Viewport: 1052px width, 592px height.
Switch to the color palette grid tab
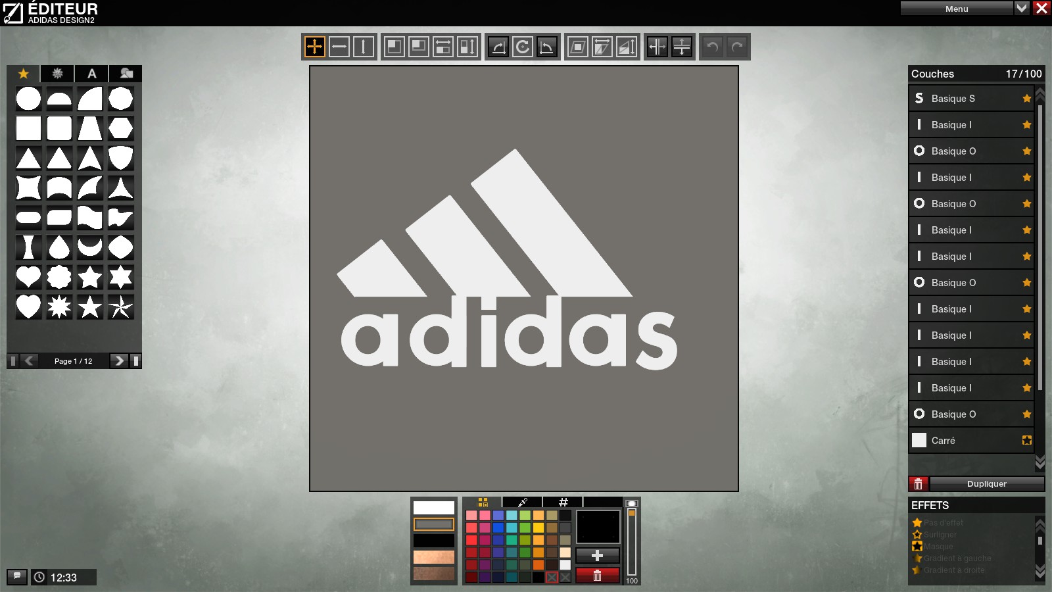483,503
